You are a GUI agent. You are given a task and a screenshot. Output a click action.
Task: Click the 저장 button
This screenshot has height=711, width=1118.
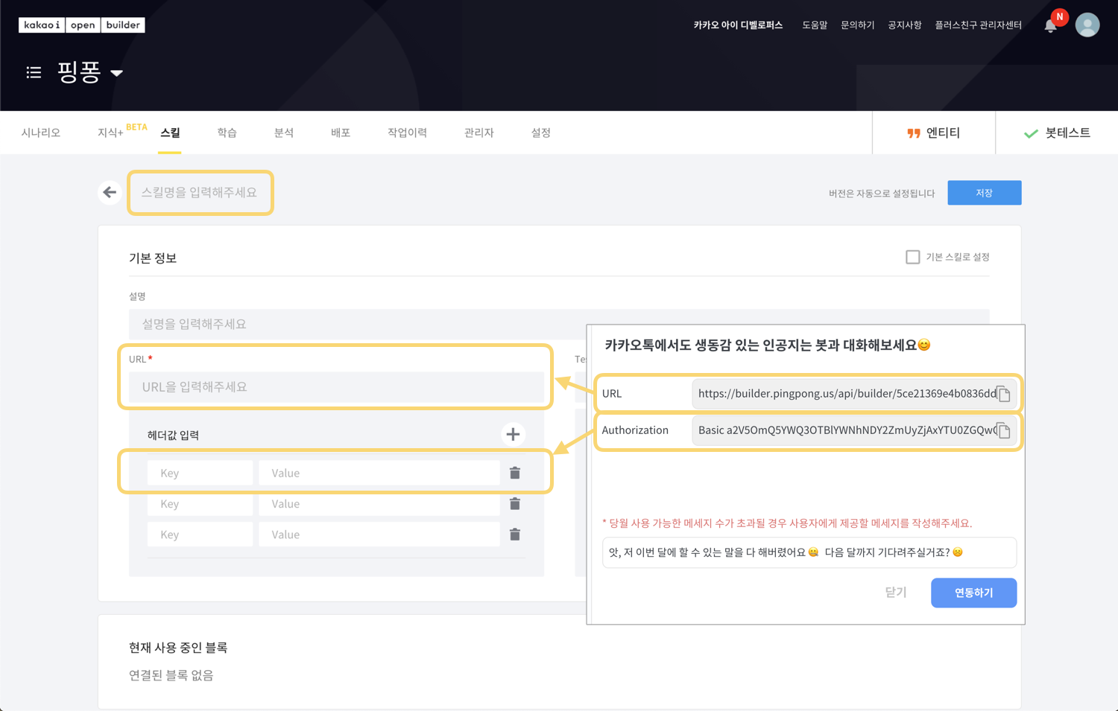(984, 193)
